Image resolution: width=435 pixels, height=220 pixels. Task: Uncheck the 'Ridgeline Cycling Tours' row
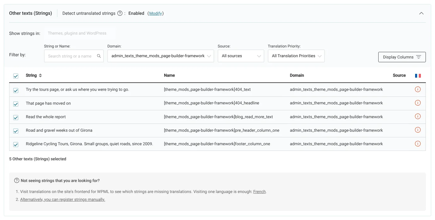pyautogui.click(x=16, y=145)
